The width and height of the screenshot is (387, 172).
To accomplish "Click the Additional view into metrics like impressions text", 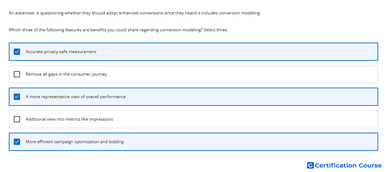I will (69, 119).
